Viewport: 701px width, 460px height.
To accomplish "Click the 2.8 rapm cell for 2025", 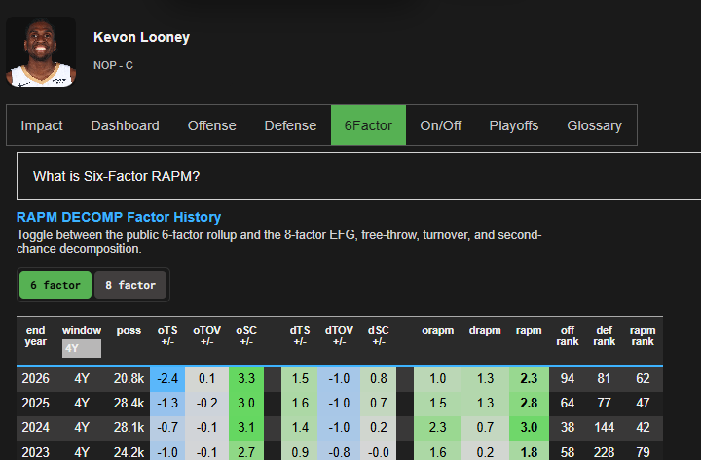I will click(529, 404).
